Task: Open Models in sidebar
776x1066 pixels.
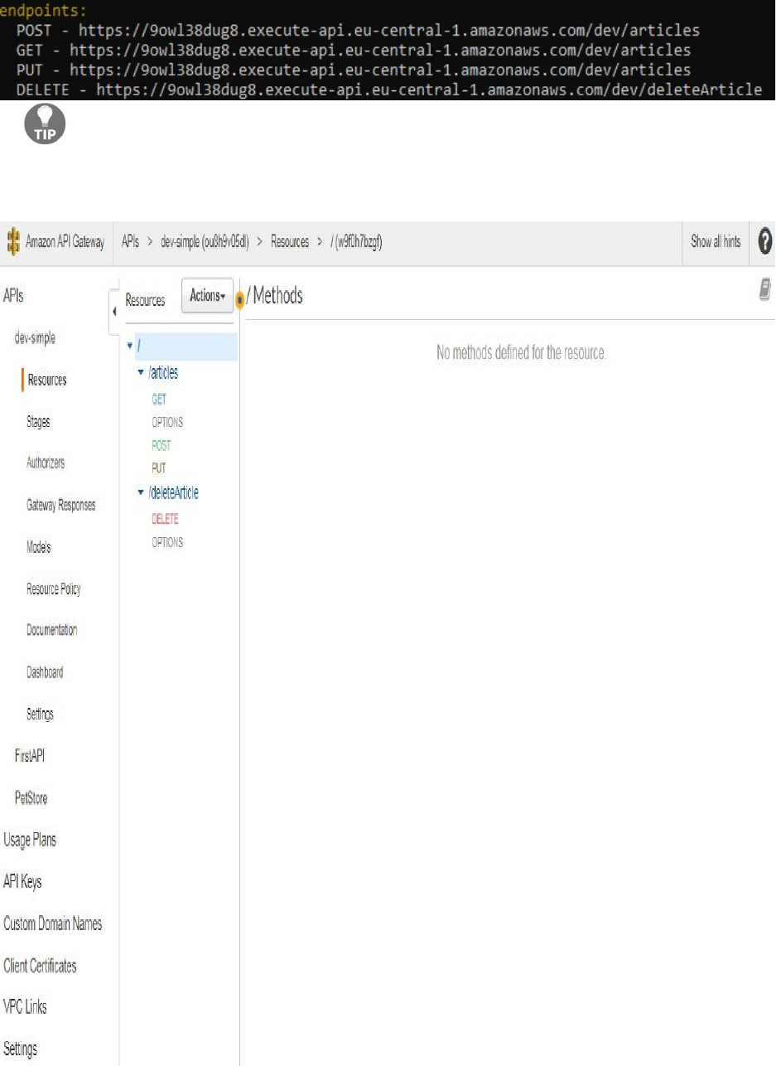Action: 38,548
